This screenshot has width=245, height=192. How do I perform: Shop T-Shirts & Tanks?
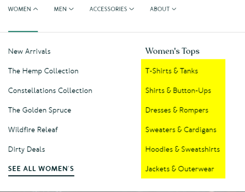click(171, 71)
